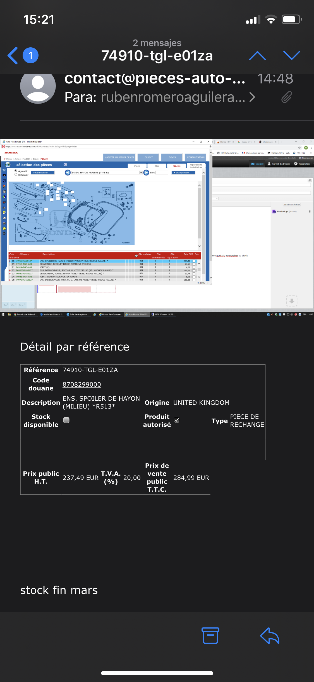Screen dimensions: 314x682
Task: Open the HONDA AUTO - Cat bookmark
Action: 279,153
